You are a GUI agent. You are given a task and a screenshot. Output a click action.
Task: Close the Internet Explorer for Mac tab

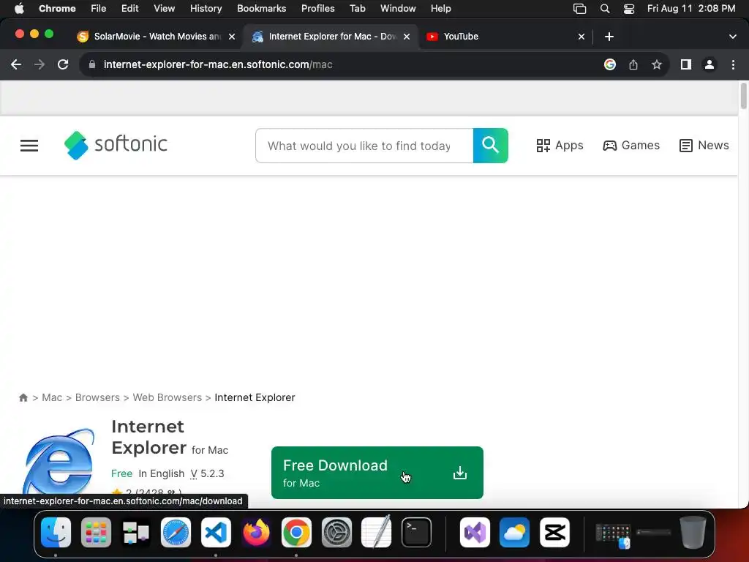[407, 37]
